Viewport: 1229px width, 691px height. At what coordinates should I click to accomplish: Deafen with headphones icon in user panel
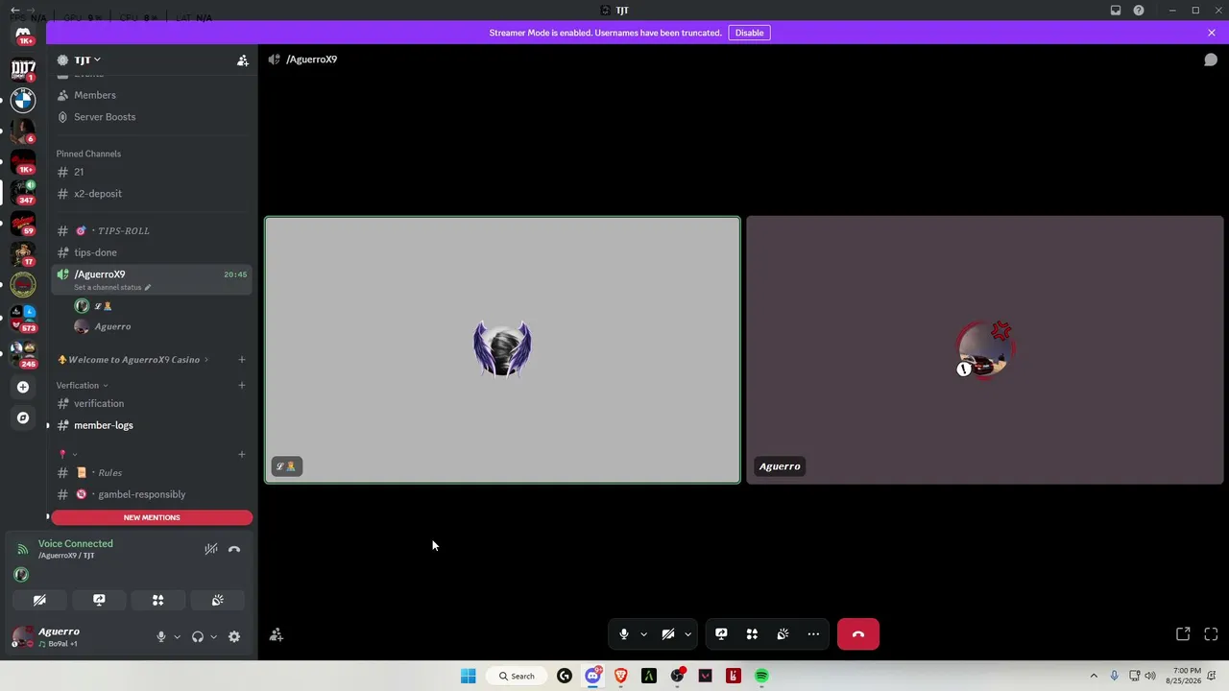tap(198, 636)
